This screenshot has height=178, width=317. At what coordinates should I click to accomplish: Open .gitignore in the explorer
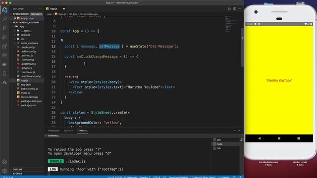point(26,68)
